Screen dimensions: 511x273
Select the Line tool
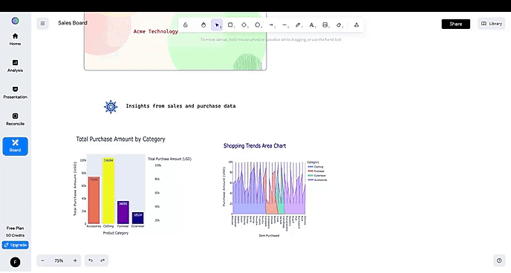[x=284, y=25]
